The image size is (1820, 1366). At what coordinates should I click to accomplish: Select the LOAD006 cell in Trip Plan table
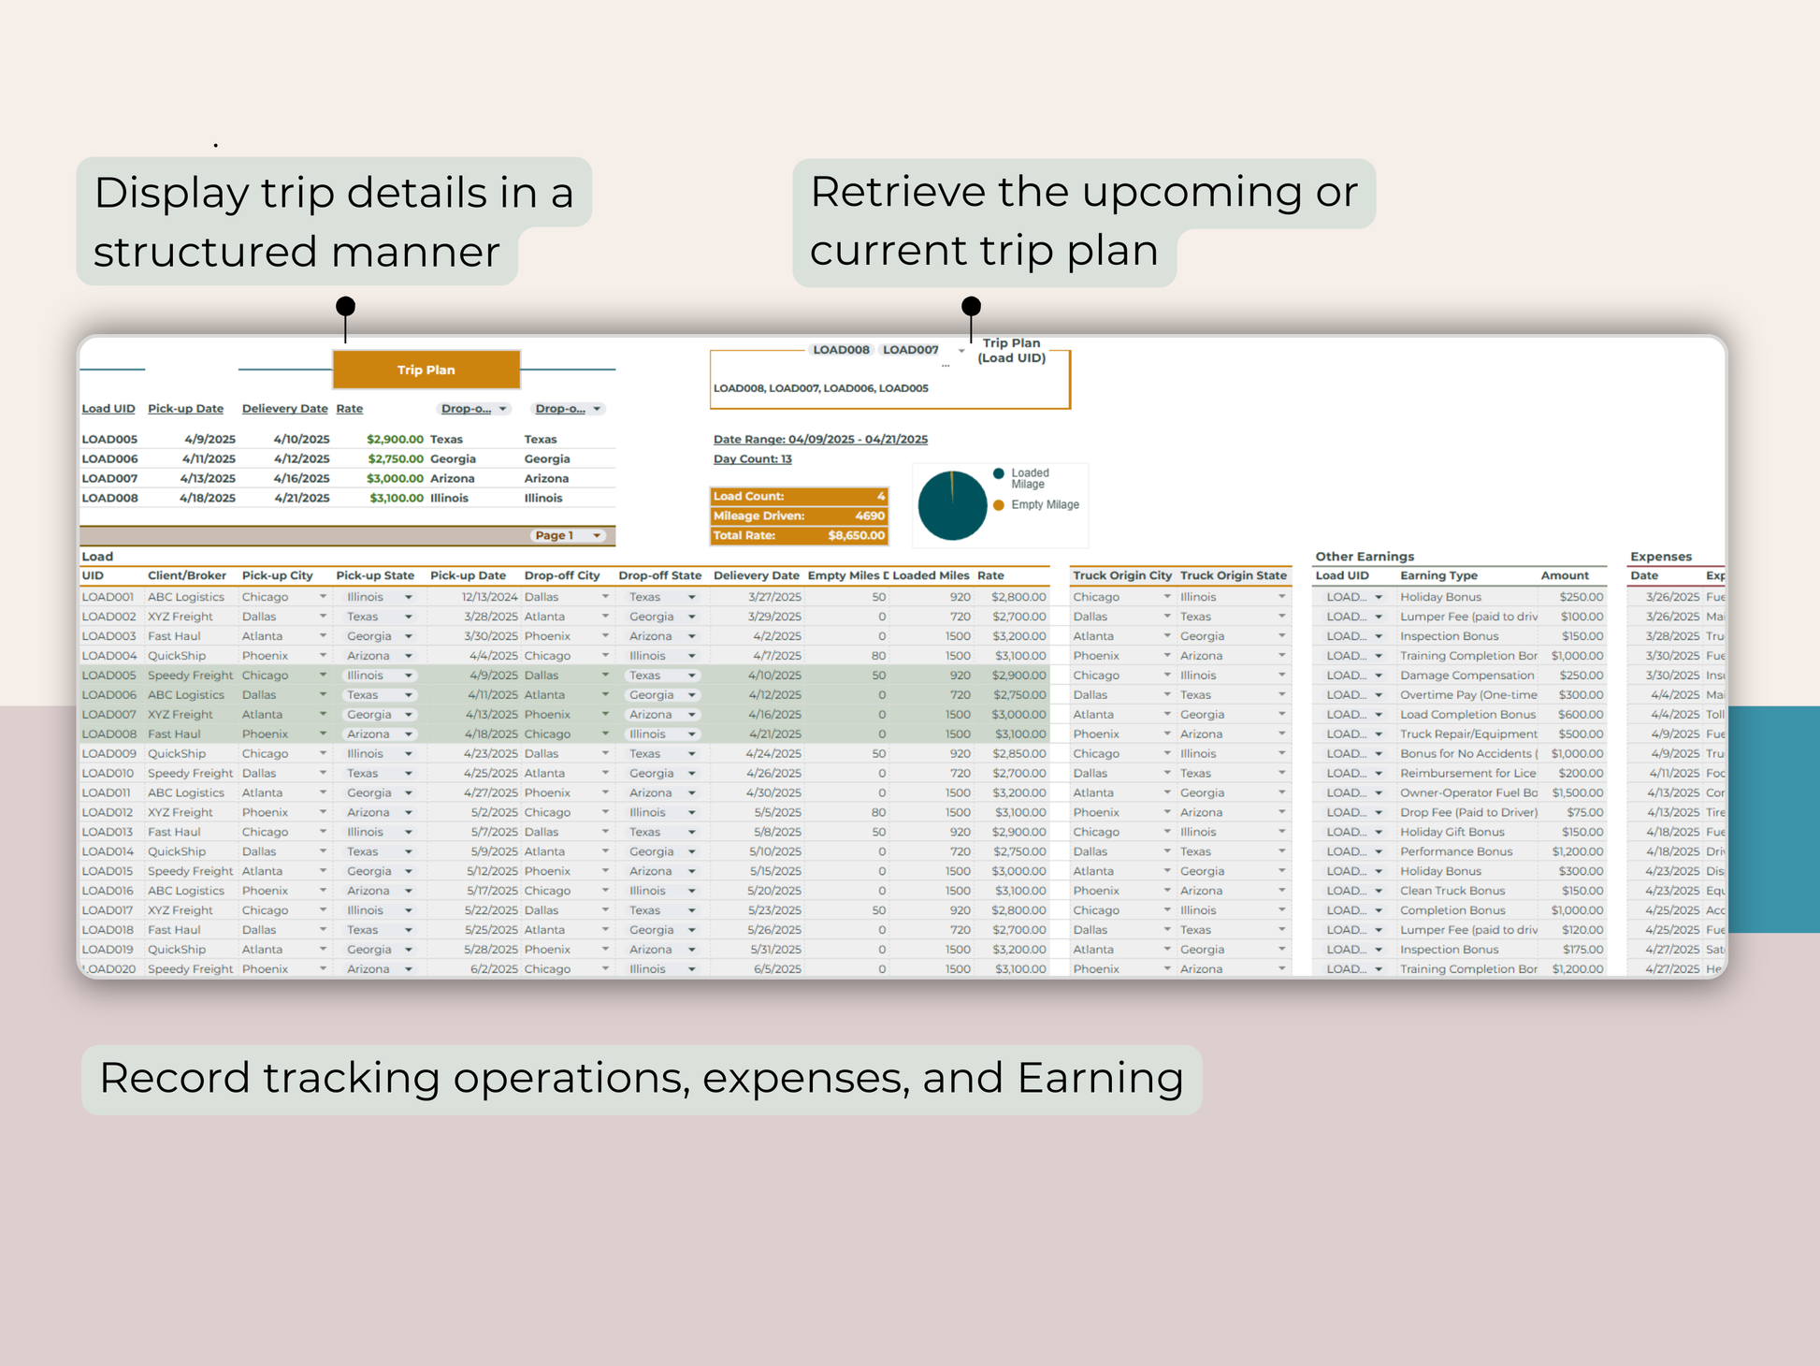(109, 458)
